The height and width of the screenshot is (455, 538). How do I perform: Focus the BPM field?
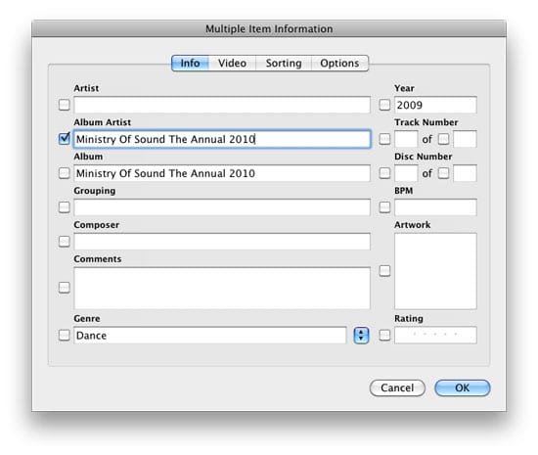435,207
